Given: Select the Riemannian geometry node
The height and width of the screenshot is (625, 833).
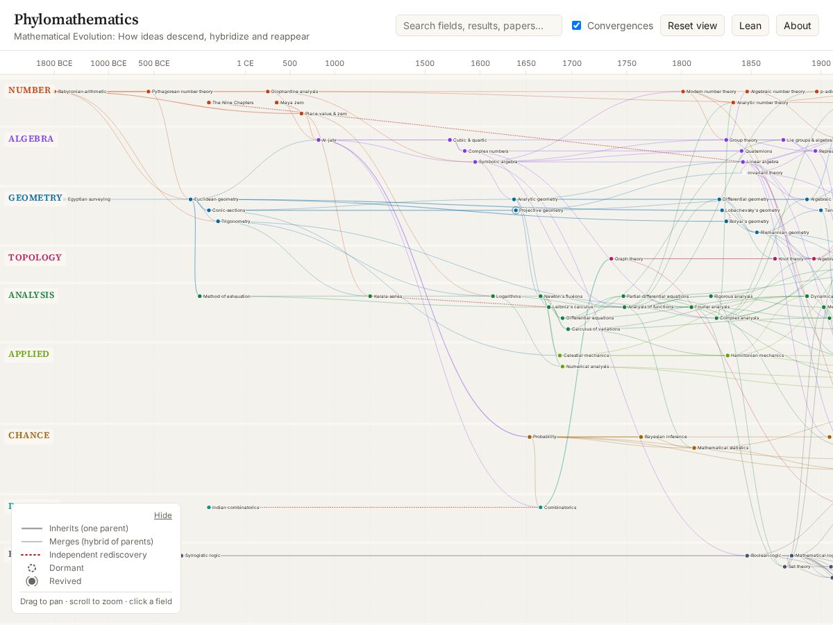Looking at the screenshot, I should (x=757, y=233).
